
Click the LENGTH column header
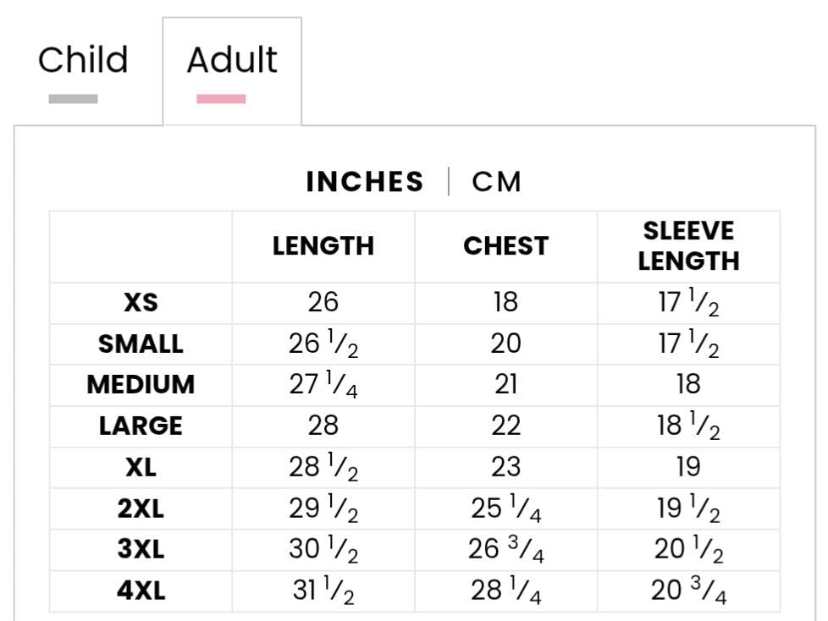click(323, 246)
